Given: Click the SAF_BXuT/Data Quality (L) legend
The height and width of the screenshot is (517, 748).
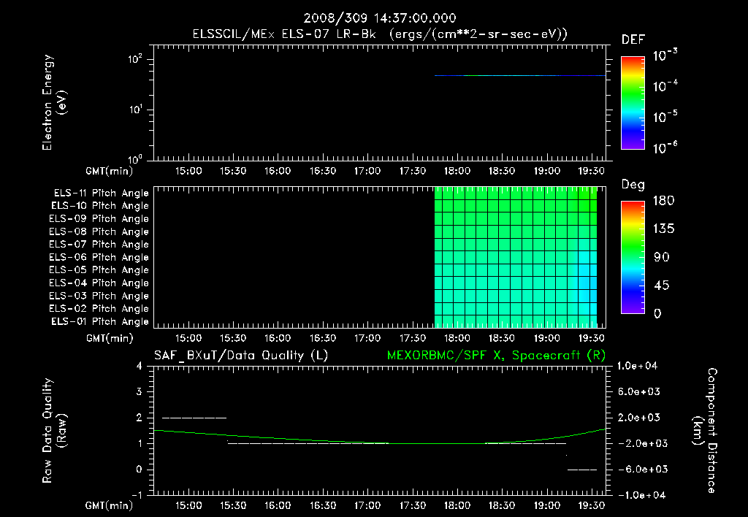Looking at the screenshot, I should click(x=241, y=356).
